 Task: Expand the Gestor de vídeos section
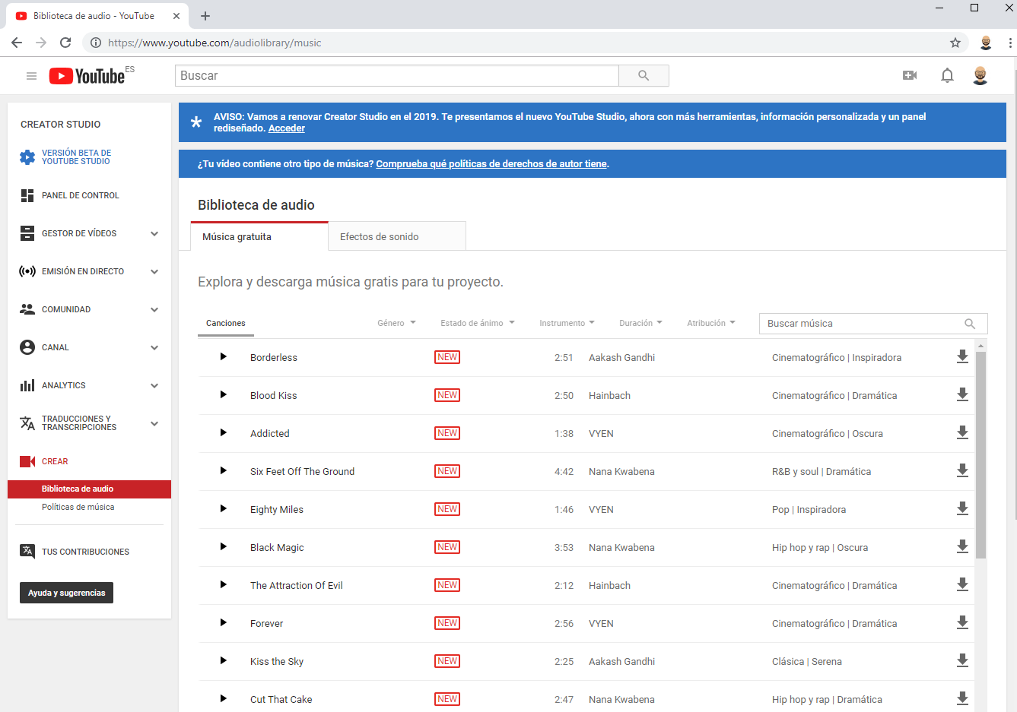click(x=154, y=233)
